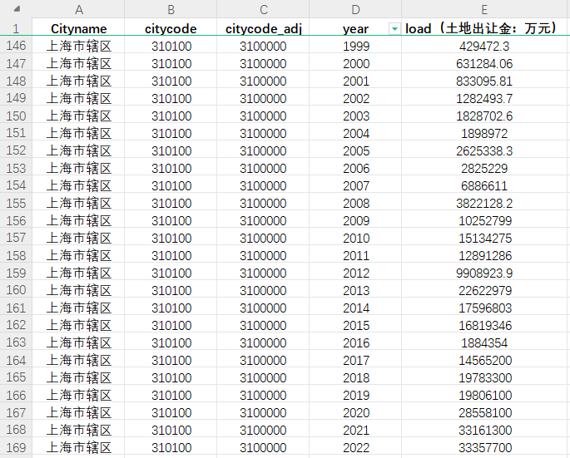Click the load (土地出让金) header cell
The width and height of the screenshot is (570, 458).
tap(484, 28)
